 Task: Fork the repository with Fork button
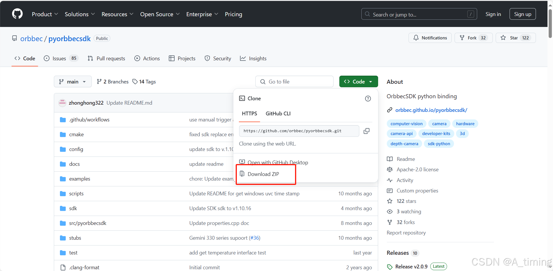pyautogui.click(x=473, y=38)
